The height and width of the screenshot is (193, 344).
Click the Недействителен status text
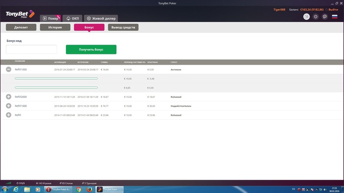[181, 106]
